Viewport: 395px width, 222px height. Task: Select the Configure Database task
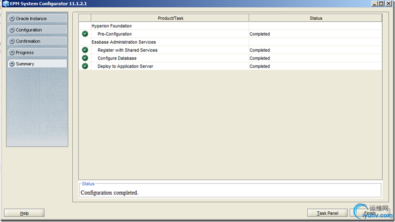(x=230, y=58)
